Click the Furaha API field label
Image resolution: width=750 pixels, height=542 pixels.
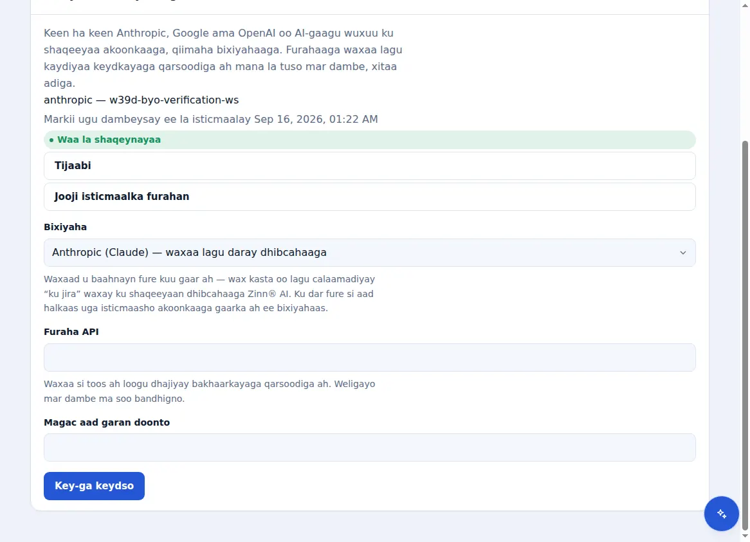click(x=71, y=332)
